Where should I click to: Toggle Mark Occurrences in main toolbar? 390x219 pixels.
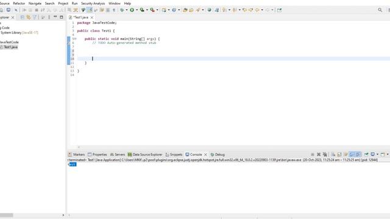pos(90,10)
